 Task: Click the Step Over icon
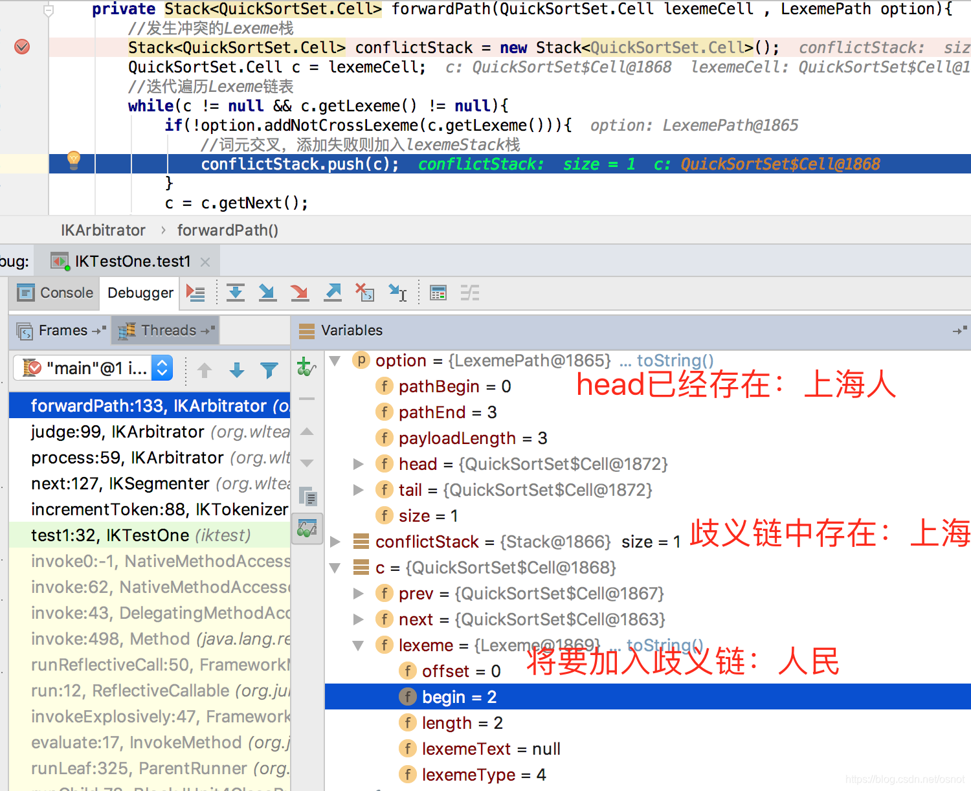click(236, 293)
